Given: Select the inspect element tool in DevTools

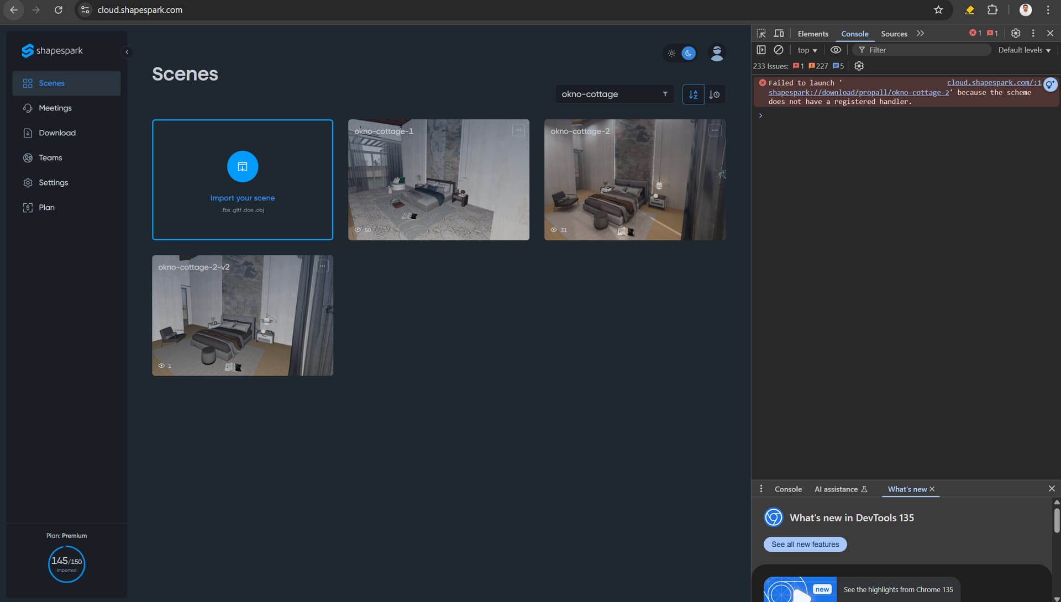Looking at the screenshot, I should click(x=761, y=33).
